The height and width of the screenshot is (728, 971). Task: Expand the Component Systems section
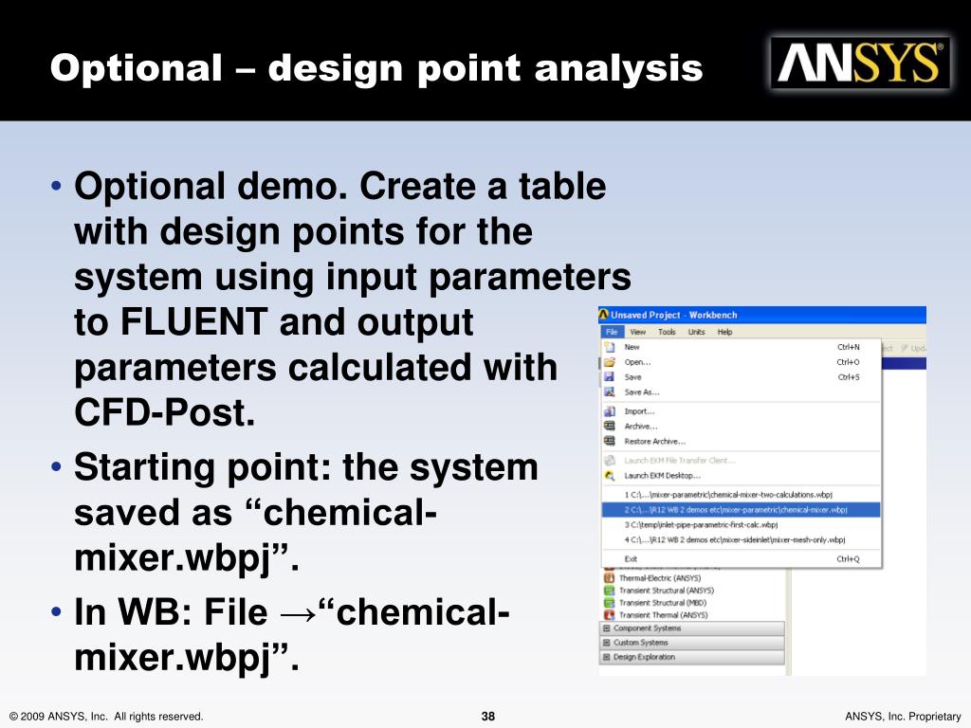(x=607, y=628)
